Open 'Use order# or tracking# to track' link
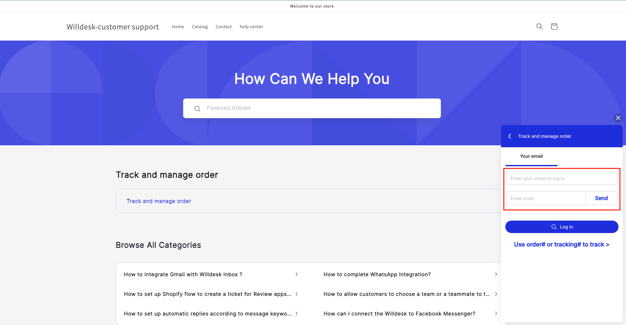The width and height of the screenshot is (626, 325). click(x=562, y=244)
